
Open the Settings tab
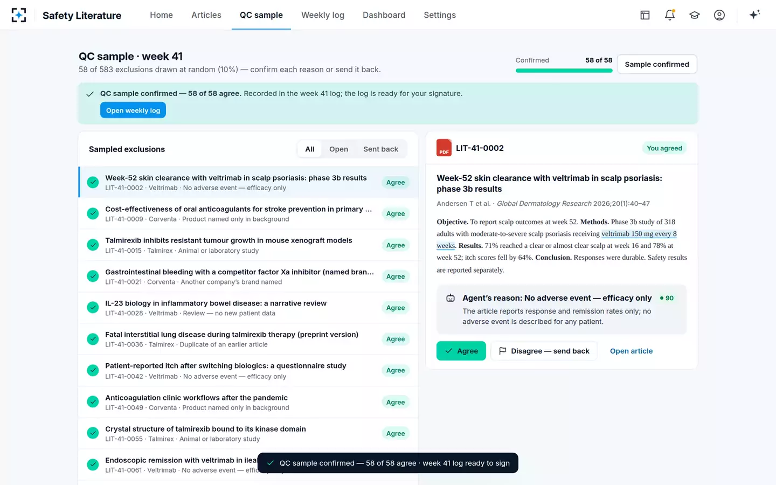point(440,15)
